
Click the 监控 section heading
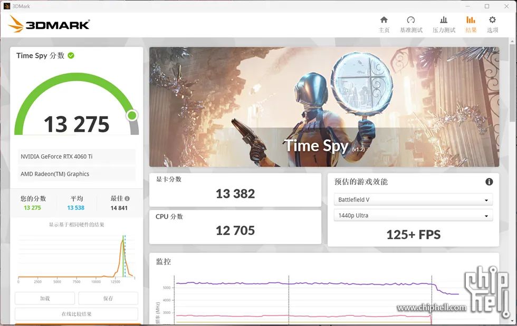click(x=163, y=262)
